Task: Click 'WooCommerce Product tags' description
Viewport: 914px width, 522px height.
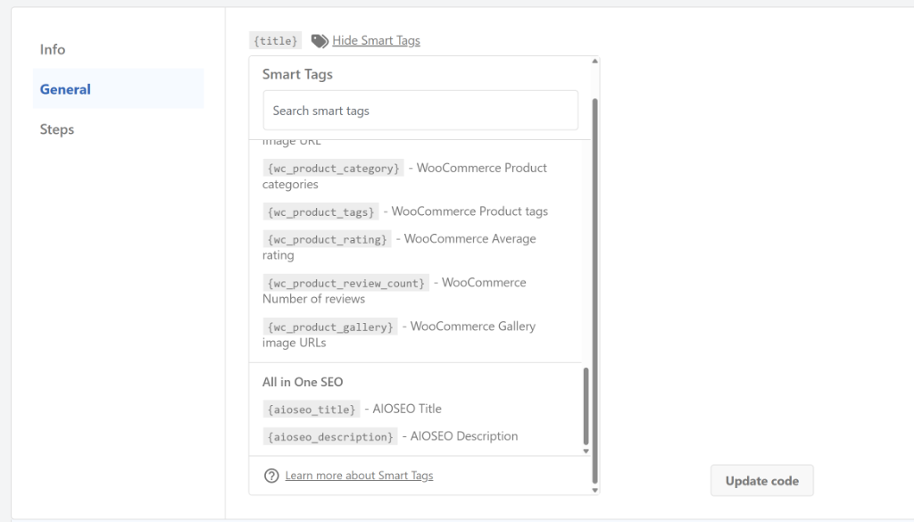Action: tap(469, 211)
